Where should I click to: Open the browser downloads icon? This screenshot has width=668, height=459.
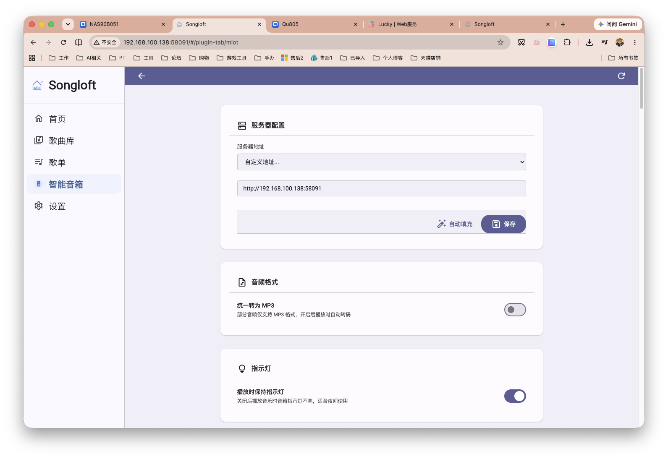tap(589, 42)
